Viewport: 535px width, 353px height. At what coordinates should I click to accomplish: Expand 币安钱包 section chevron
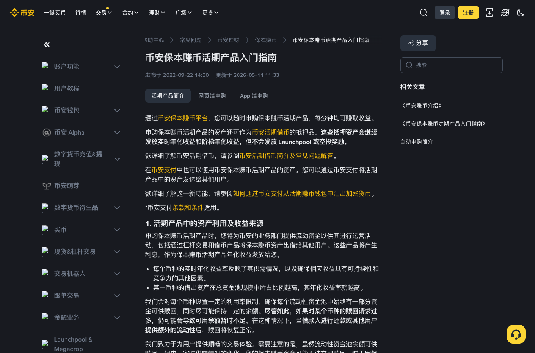point(117,111)
